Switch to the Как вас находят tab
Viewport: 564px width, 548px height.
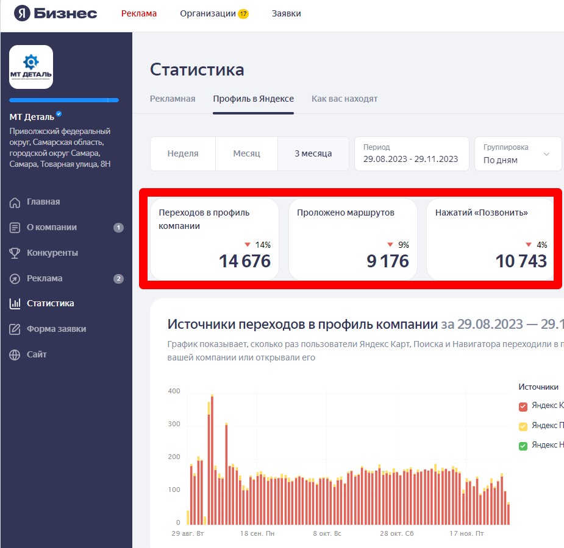[x=344, y=99]
